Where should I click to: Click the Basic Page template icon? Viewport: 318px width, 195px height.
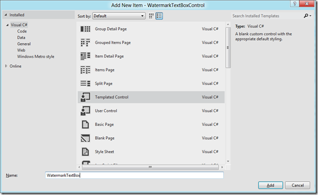tap(85, 124)
